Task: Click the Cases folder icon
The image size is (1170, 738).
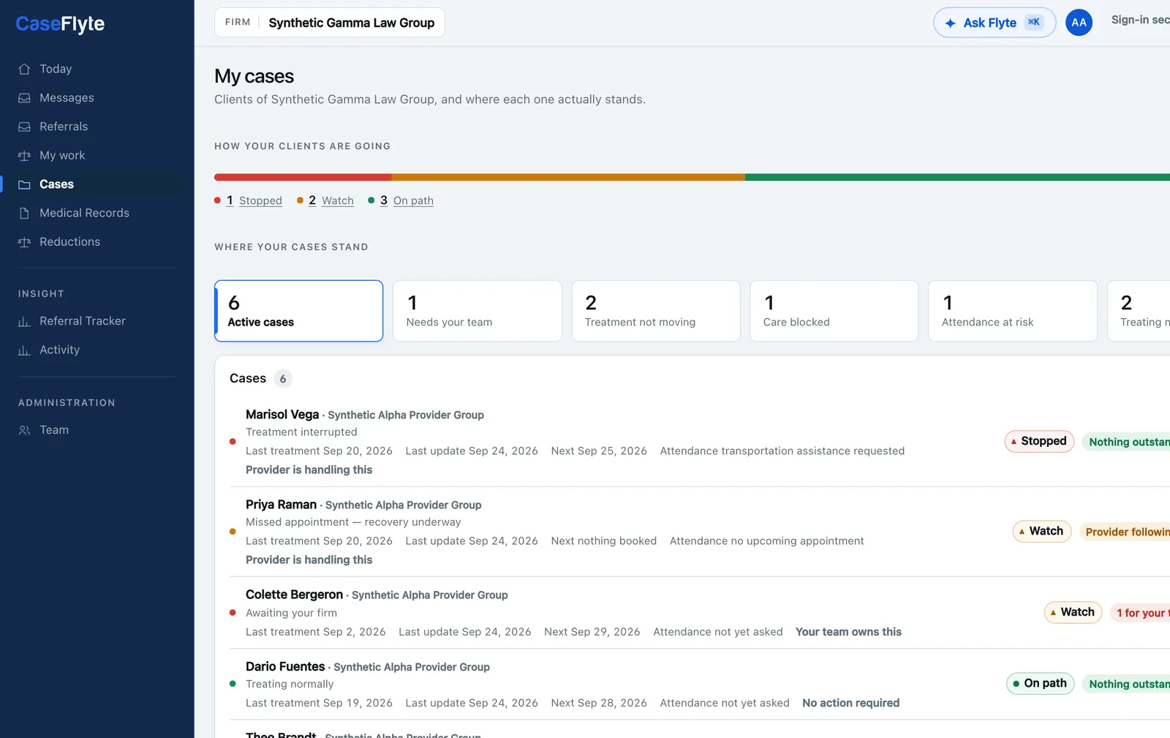Action: click(24, 184)
